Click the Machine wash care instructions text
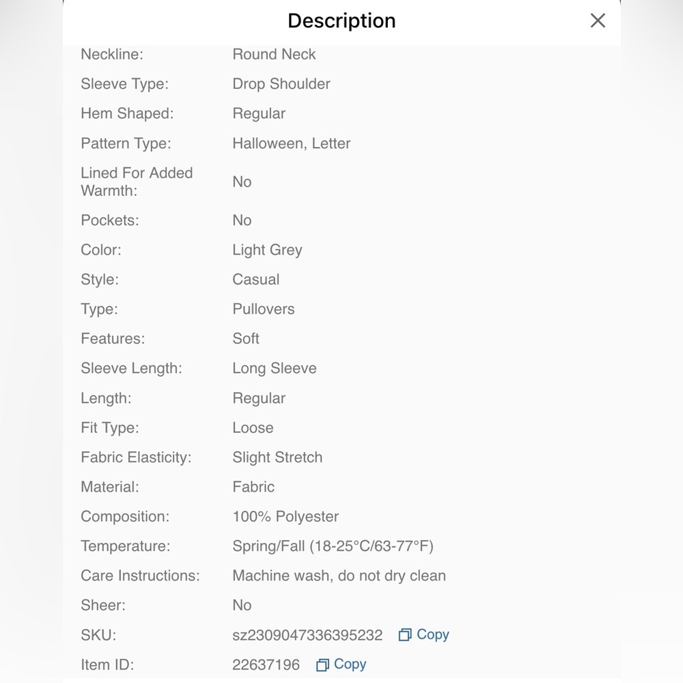 339,575
